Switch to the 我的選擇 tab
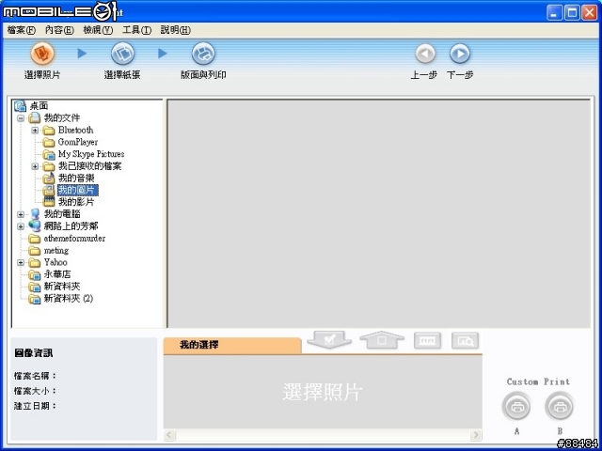This screenshot has height=451, width=602. 232,345
